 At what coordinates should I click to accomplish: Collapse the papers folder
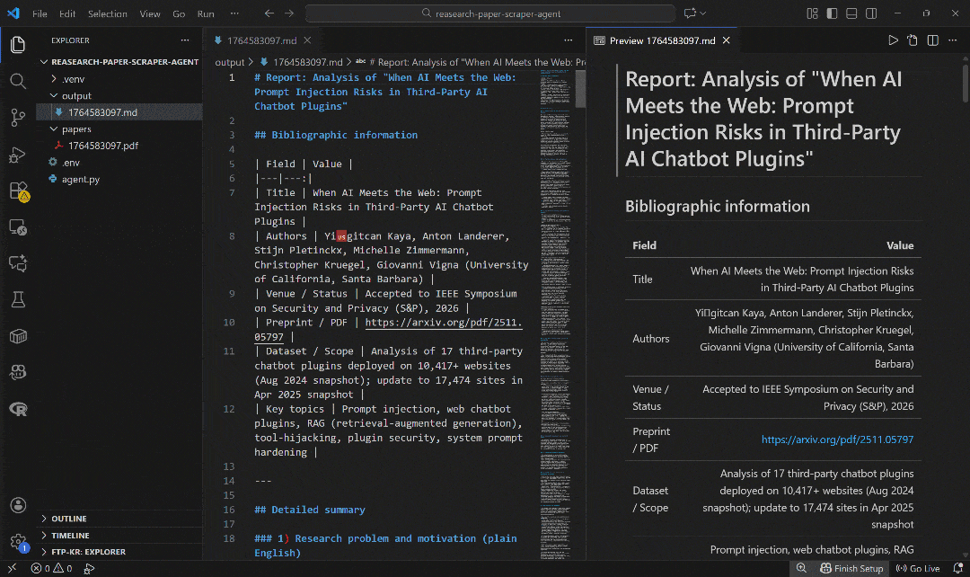click(x=119, y=129)
